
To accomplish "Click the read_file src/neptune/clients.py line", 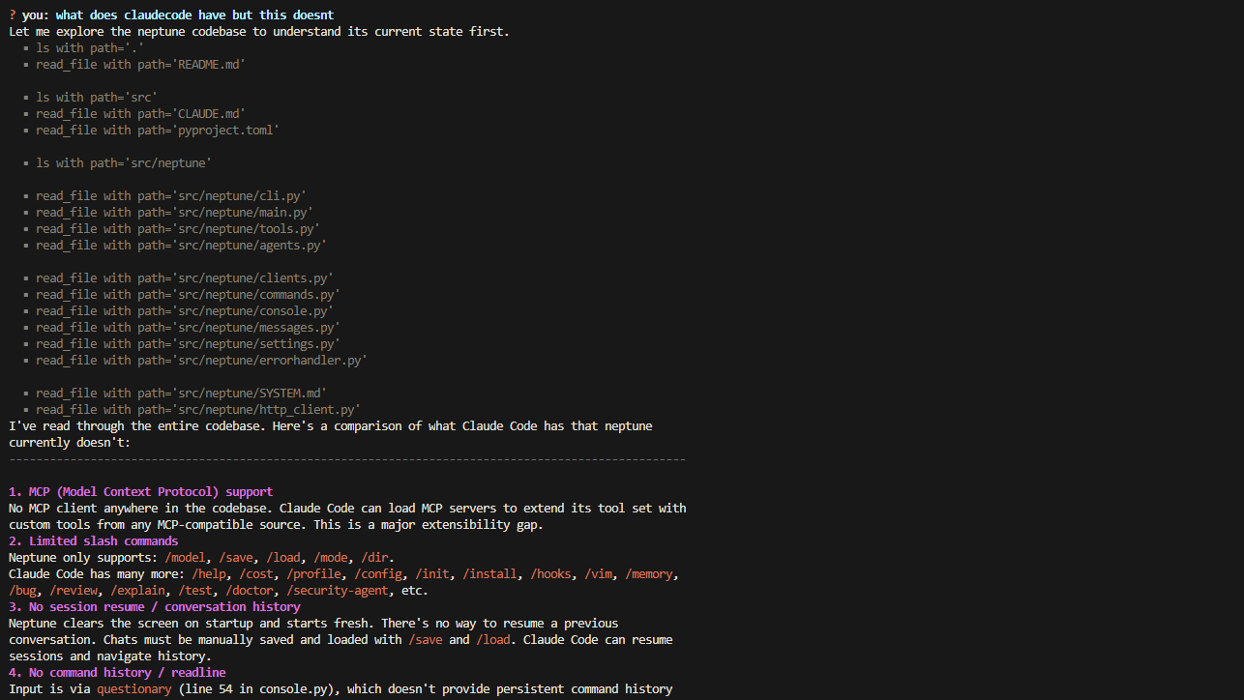I will pos(185,277).
